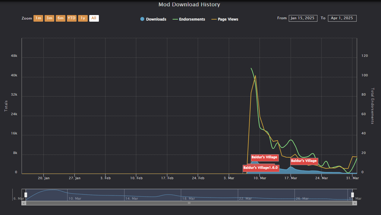Click the 24. Mar axis label

[322, 178]
